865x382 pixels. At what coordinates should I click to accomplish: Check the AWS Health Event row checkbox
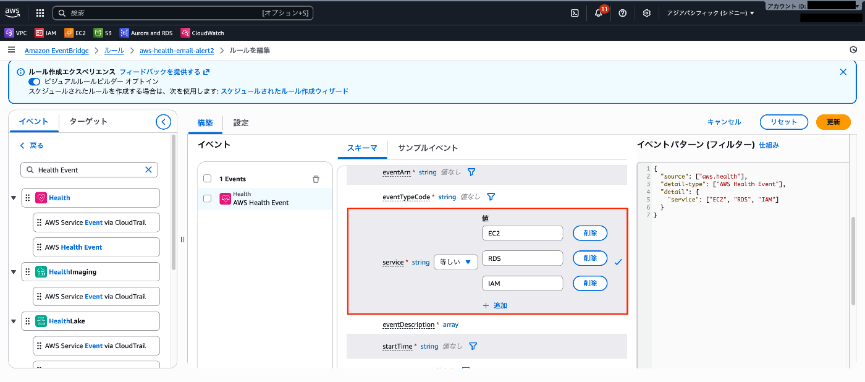(208, 198)
